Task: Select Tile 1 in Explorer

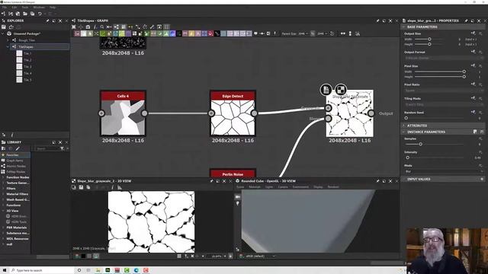Action: [27, 53]
